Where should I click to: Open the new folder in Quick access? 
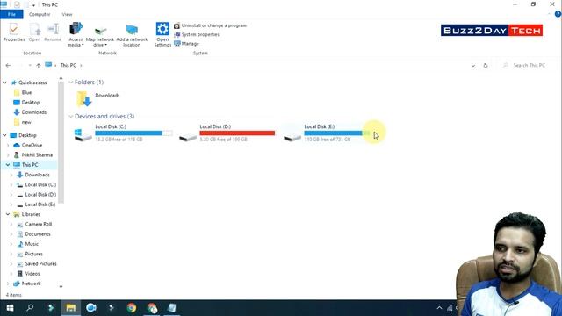pos(26,122)
